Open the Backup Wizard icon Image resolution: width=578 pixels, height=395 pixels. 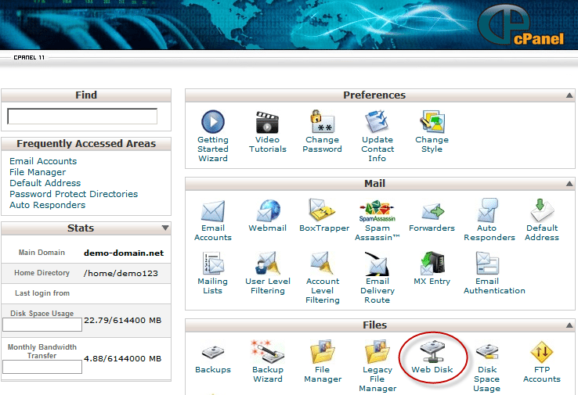[x=268, y=352]
